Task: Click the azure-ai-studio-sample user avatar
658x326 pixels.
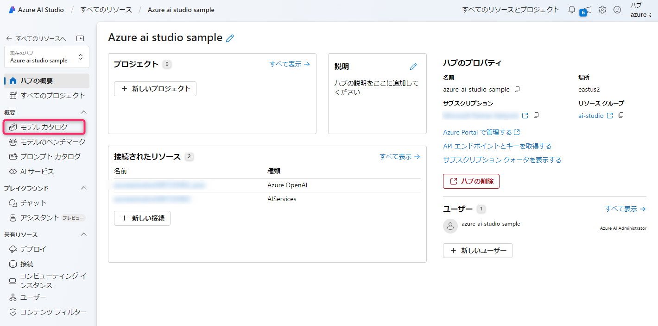Action: click(450, 226)
